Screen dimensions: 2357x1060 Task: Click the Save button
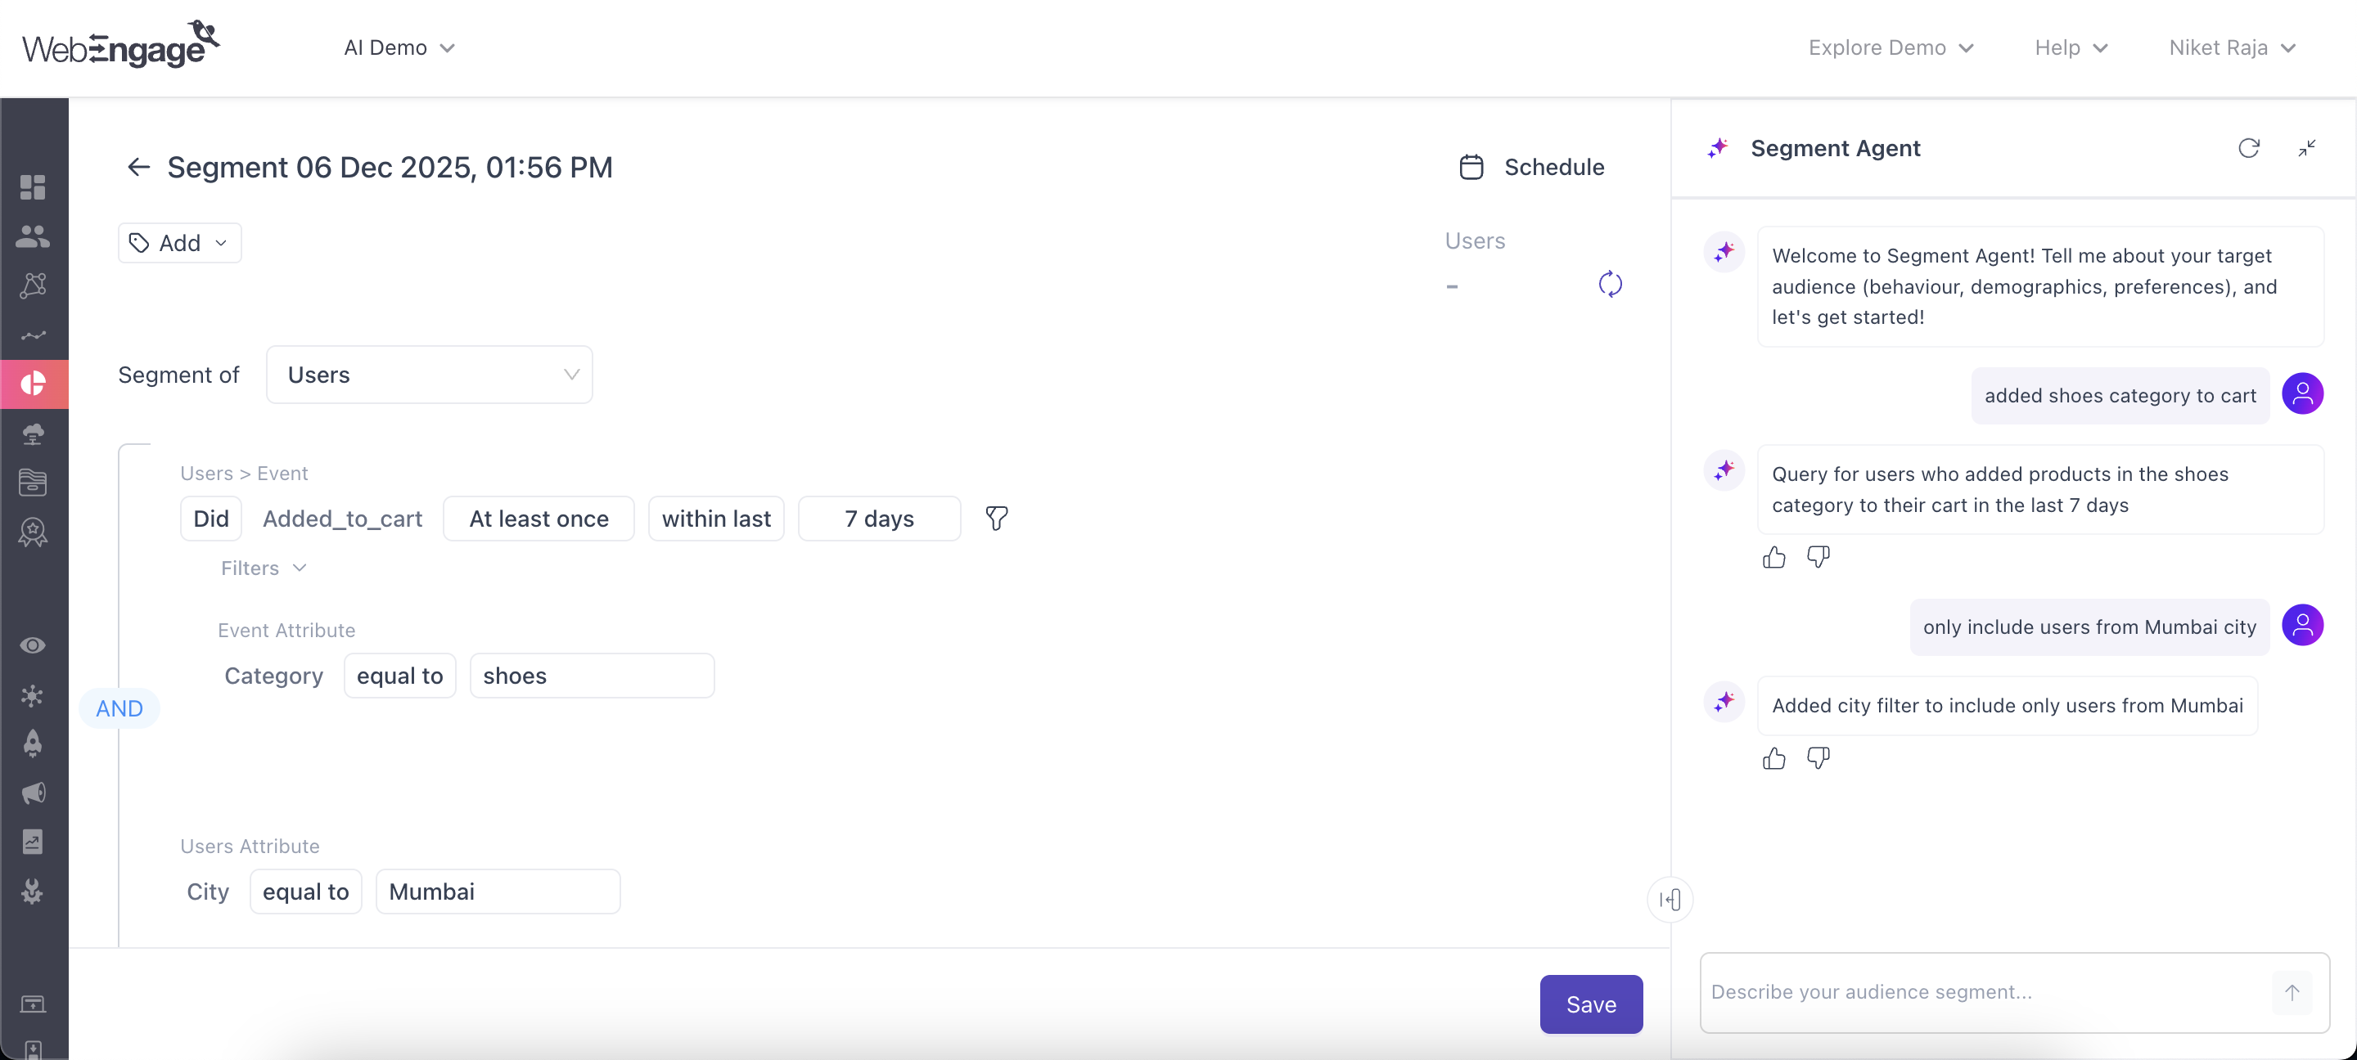(x=1590, y=1004)
